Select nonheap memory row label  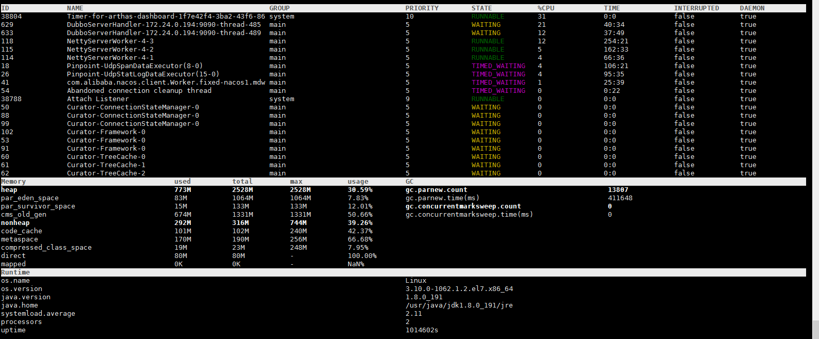pos(15,223)
